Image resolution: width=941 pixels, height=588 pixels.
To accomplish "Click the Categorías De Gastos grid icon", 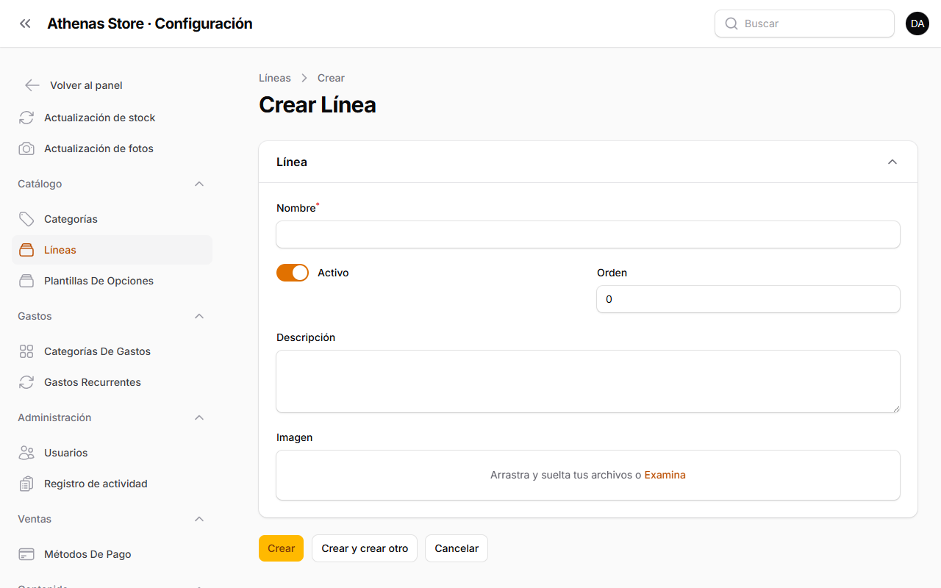I will [26, 351].
